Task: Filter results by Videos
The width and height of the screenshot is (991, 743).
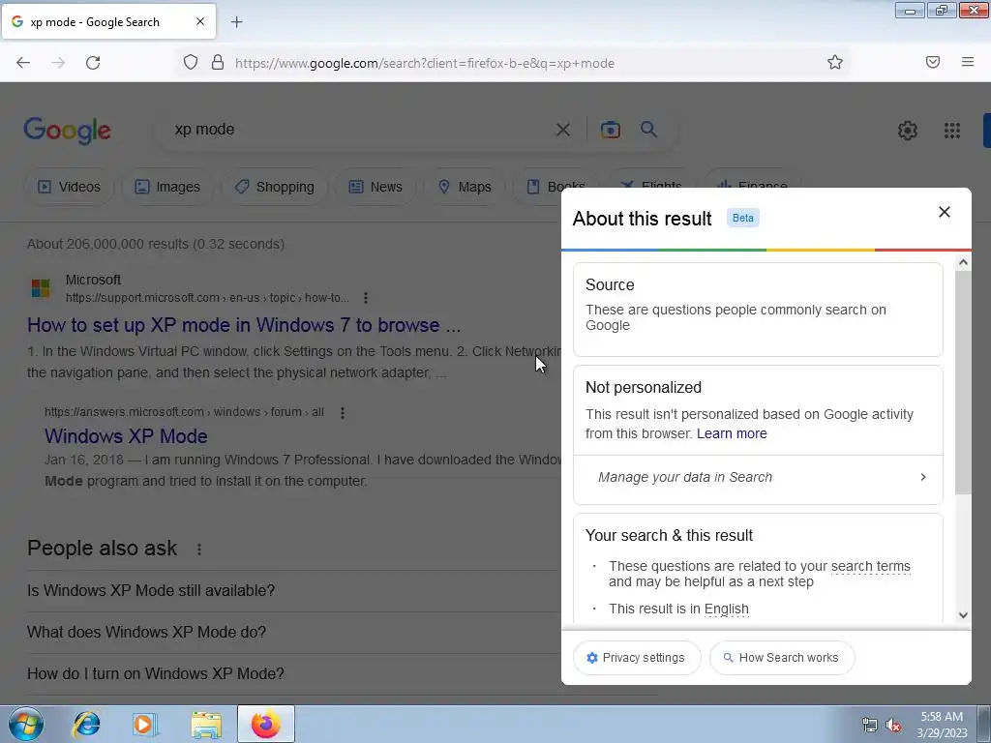Action: (70, 187)
